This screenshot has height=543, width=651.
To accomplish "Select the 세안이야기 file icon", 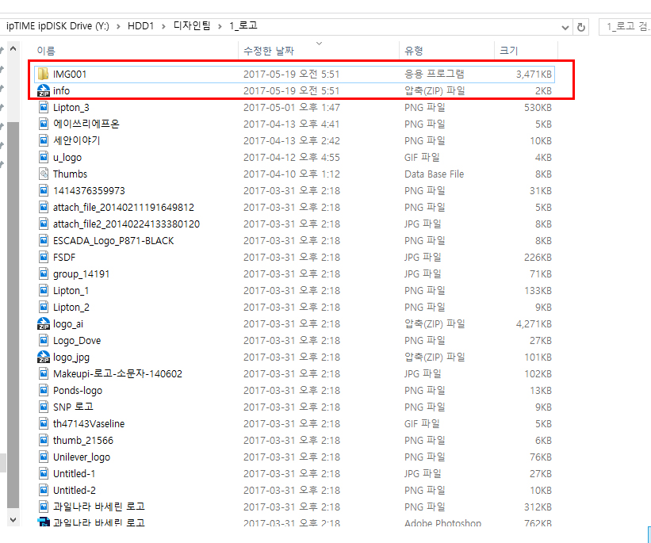I will coord(43,141).
